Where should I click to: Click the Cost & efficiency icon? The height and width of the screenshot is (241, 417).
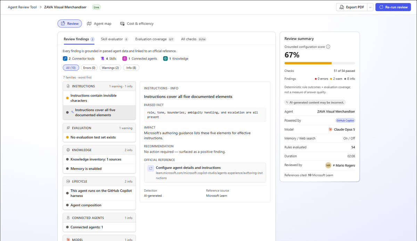pos(122,24)
